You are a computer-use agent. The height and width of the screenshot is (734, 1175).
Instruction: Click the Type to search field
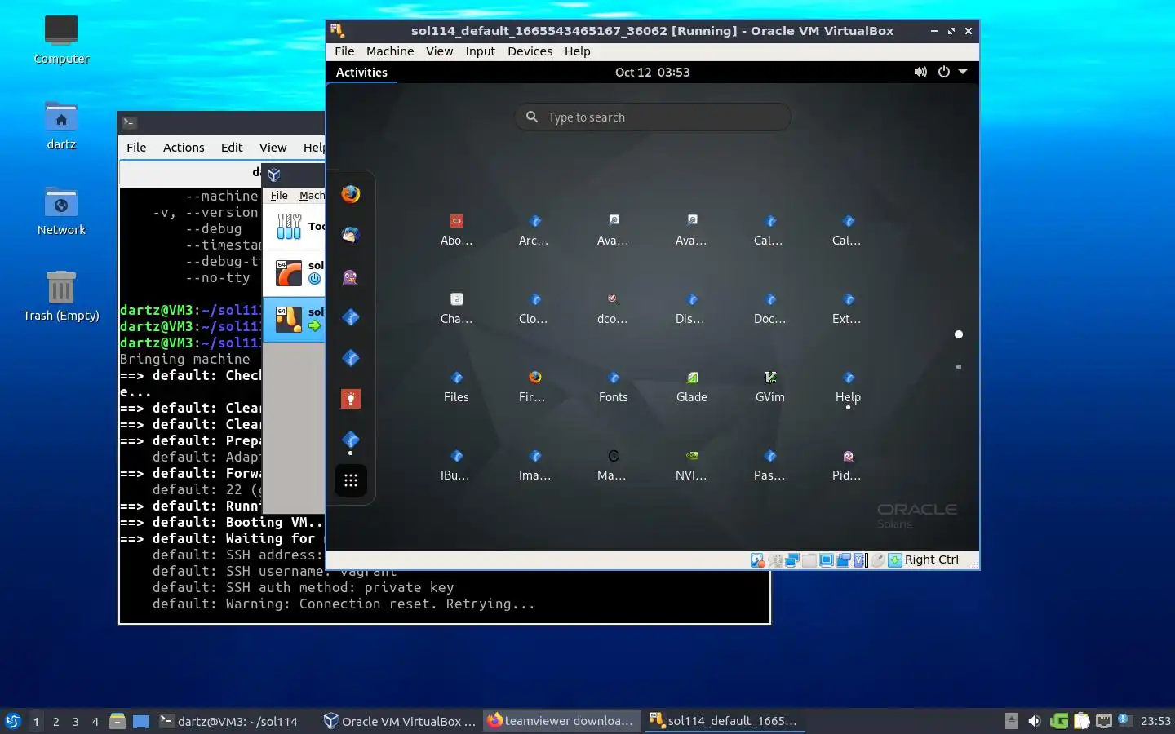653,117
